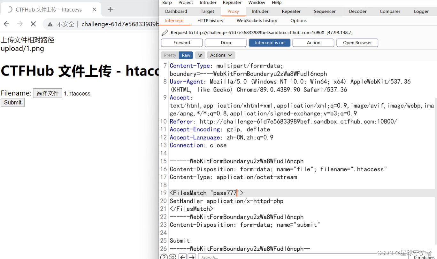This screenshot has height=259, width=437.
Task: Open the Repeater menu
Action: coord(232,3)
